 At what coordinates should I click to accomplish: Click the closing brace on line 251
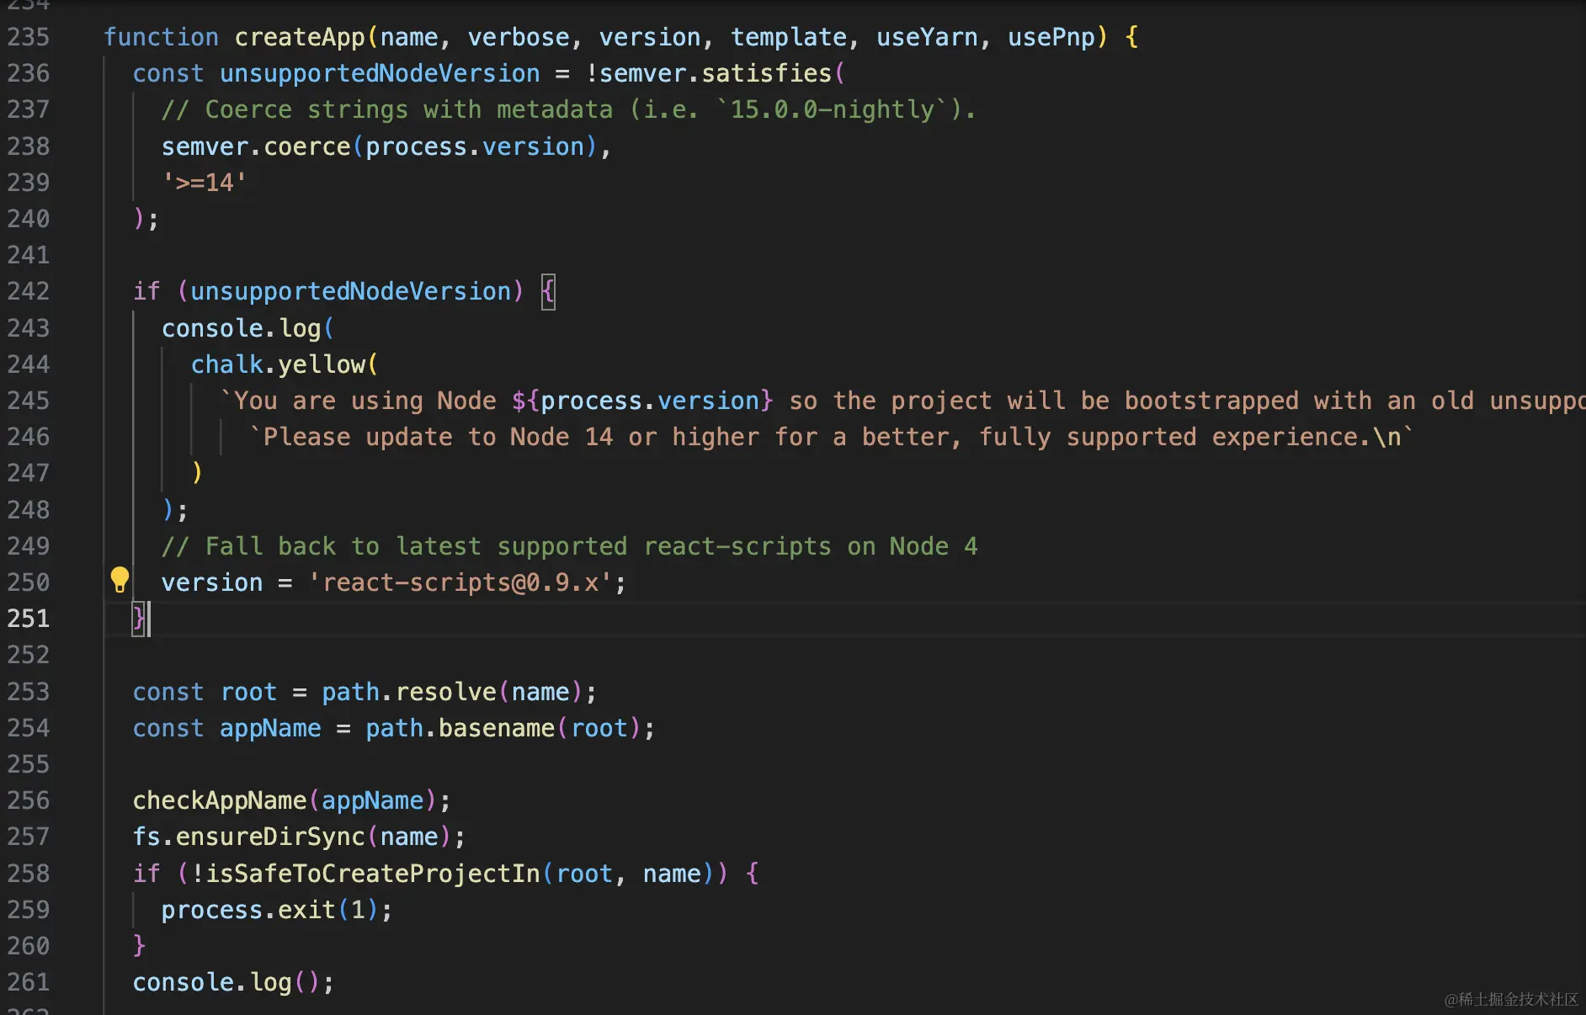pyautogui.click(x=139, y=619)
